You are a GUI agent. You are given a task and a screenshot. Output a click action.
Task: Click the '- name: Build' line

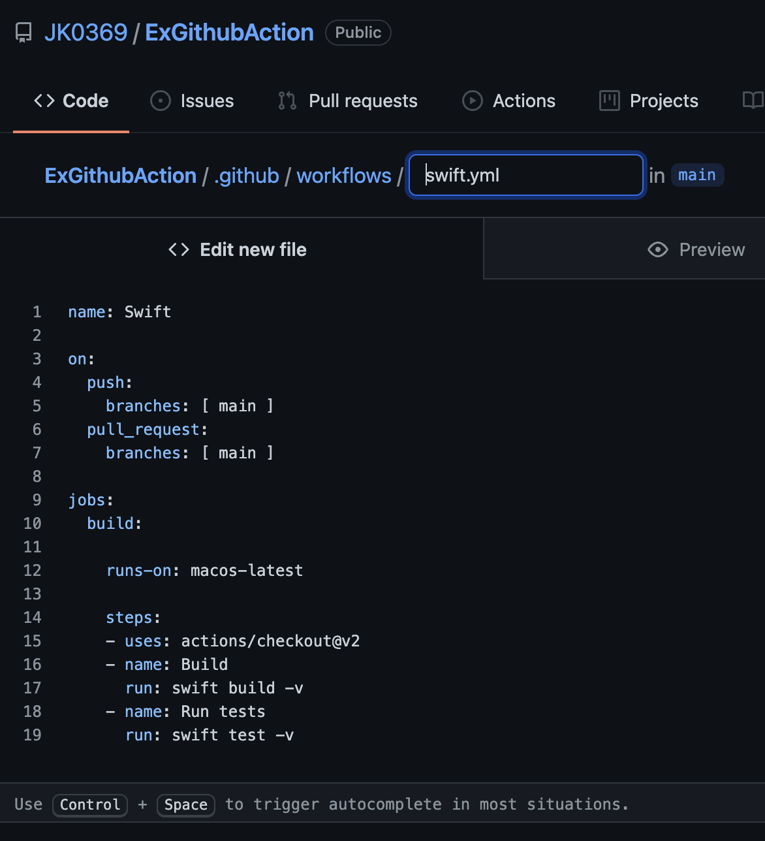point(167,665)
